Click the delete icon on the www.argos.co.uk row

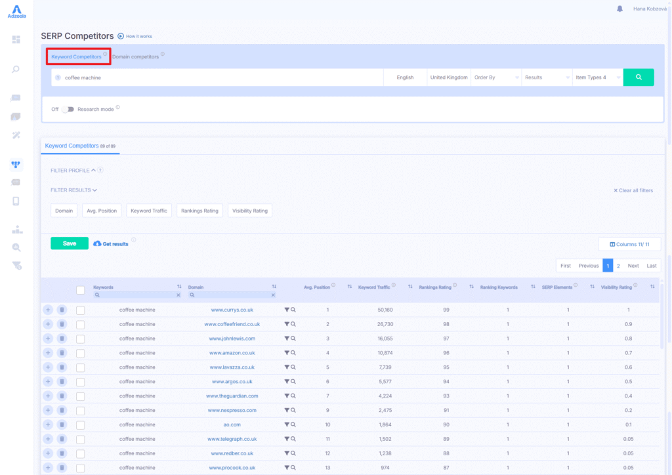(62, 381)
